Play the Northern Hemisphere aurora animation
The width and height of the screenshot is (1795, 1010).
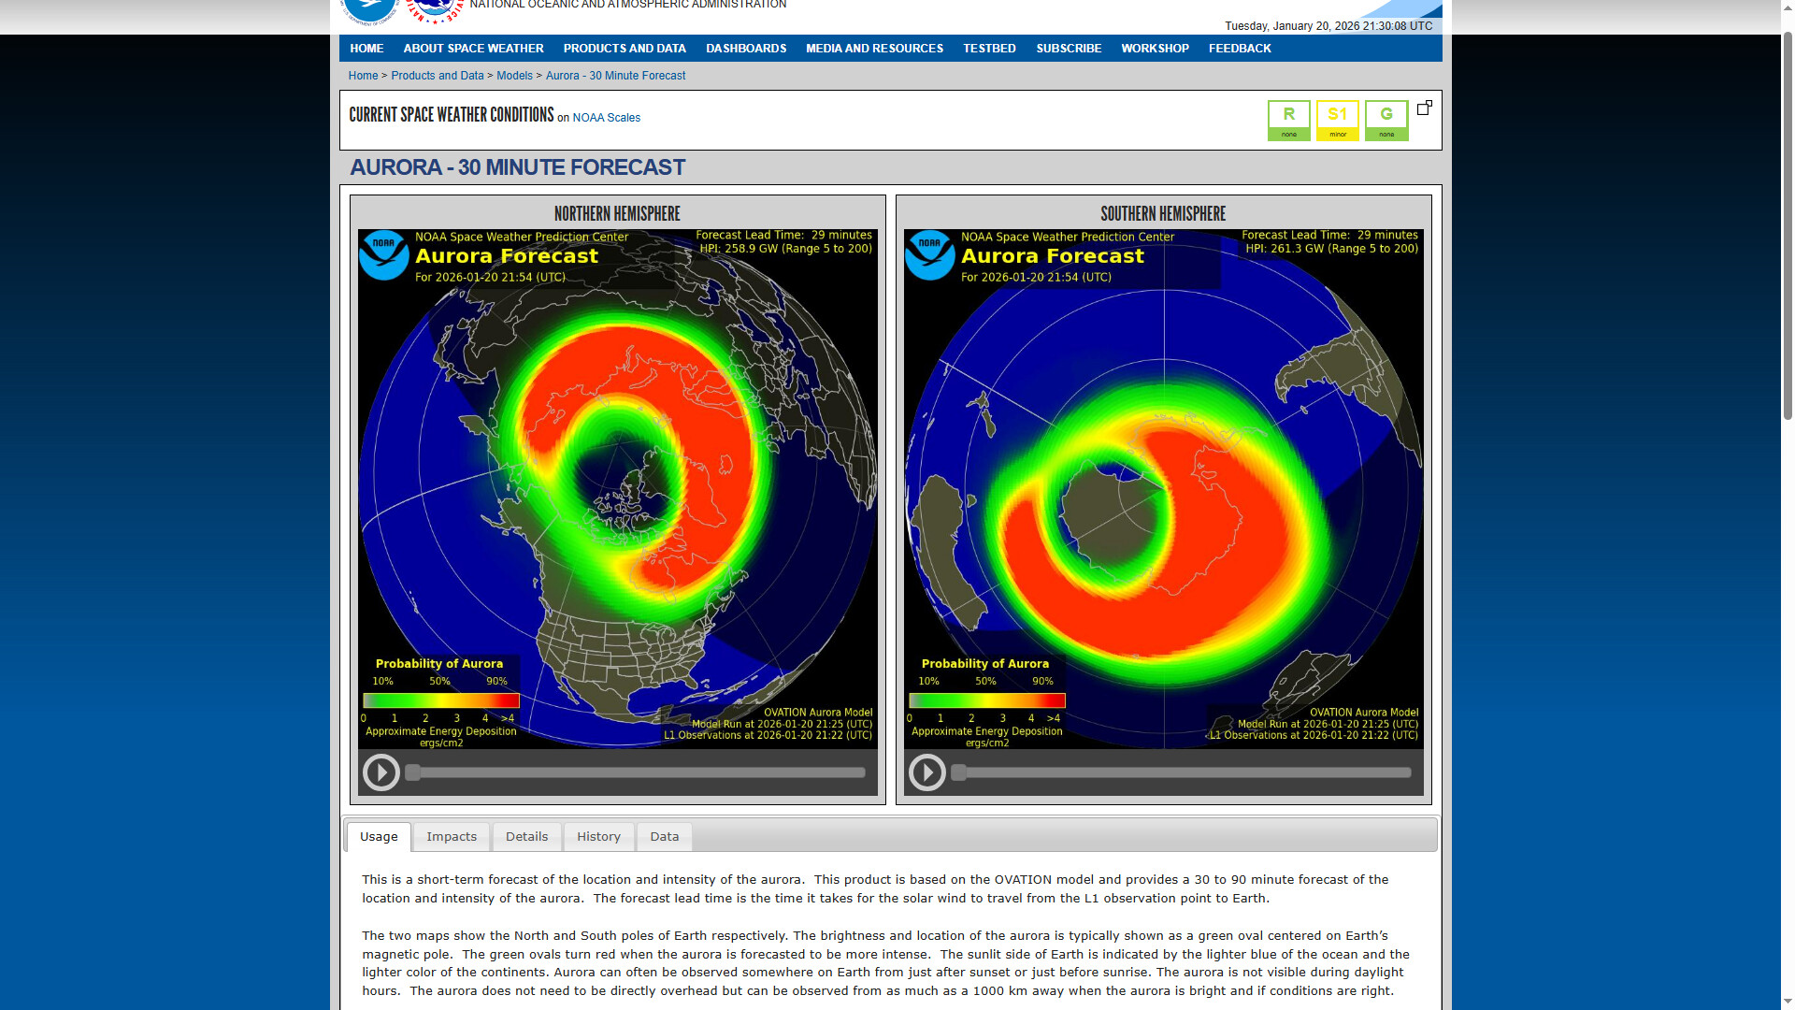381,772
